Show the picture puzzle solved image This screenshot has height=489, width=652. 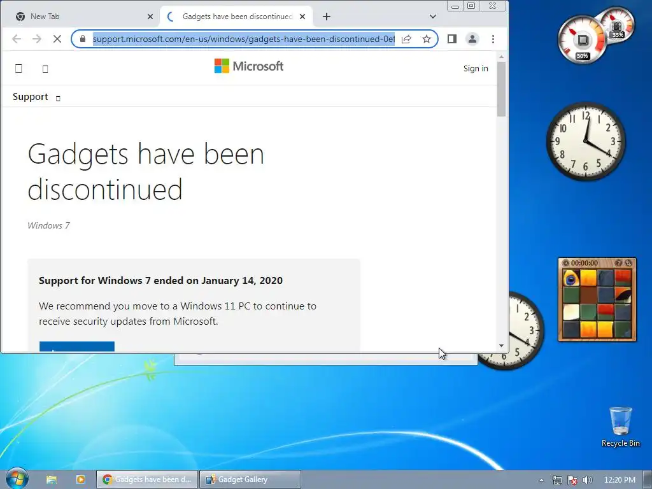point(618,263)
